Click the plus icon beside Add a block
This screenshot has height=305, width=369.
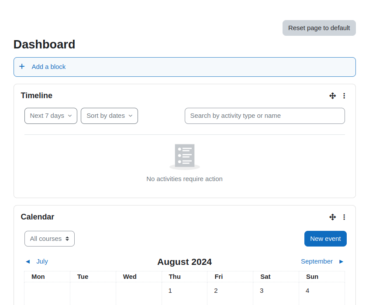tap(22, 67)
